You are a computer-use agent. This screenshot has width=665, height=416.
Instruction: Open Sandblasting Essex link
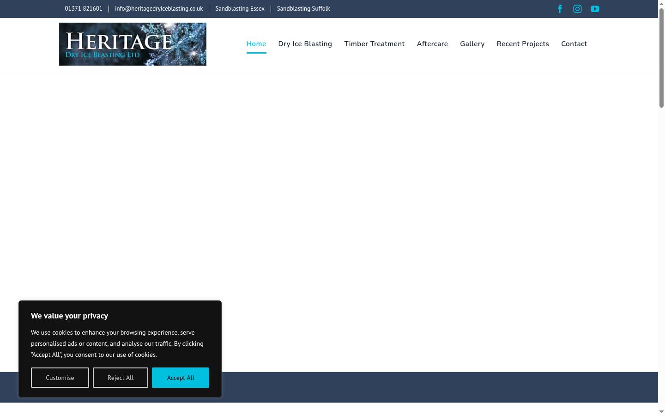[240, 9]
